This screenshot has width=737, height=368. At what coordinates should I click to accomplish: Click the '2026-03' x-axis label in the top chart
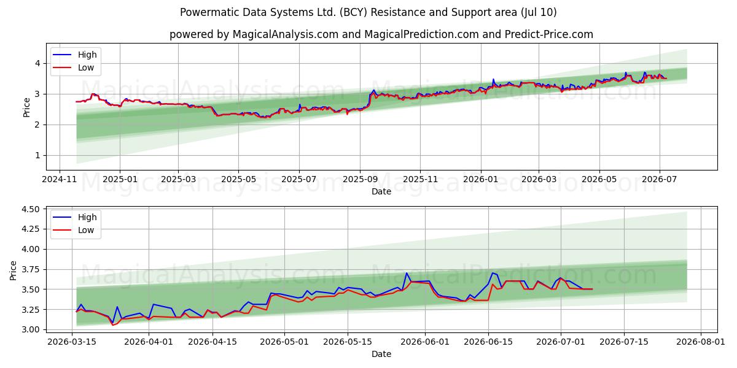(x=539, y=180)
